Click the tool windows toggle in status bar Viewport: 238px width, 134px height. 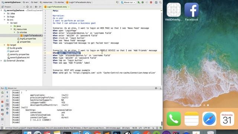2,128
